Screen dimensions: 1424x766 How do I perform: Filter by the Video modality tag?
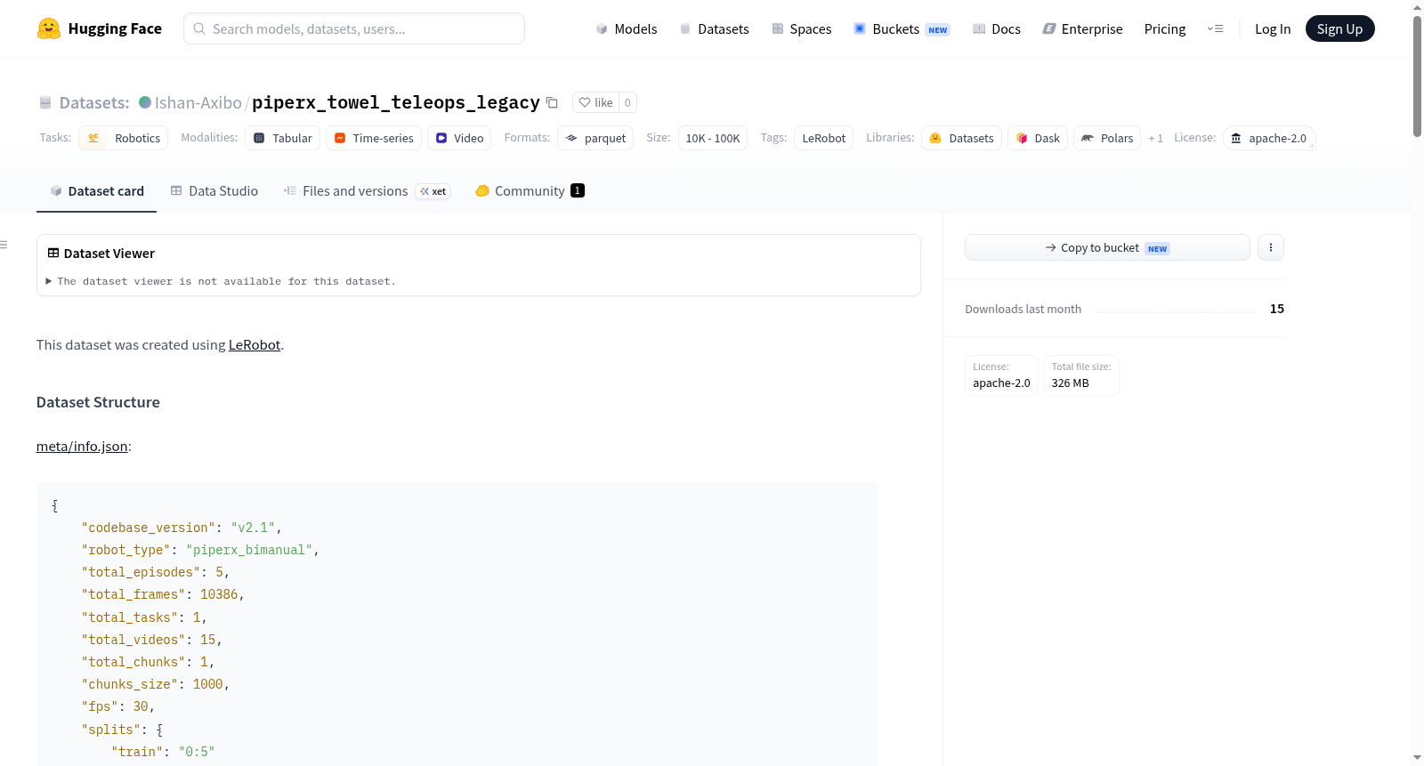click(x=459, y=138)
